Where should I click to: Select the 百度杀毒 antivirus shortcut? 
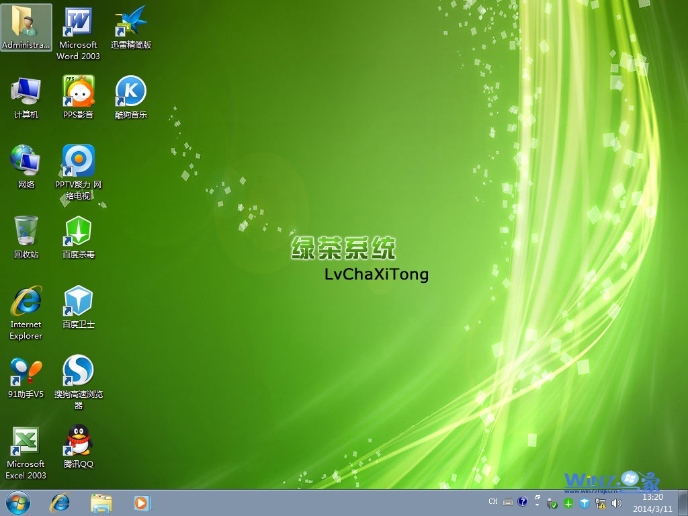78,237
